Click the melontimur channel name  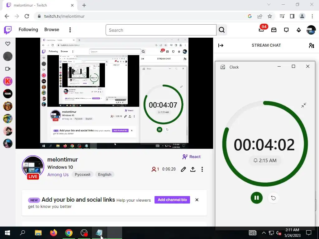tap(62, 160)
